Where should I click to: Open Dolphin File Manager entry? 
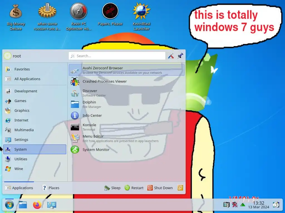point(127,104)
